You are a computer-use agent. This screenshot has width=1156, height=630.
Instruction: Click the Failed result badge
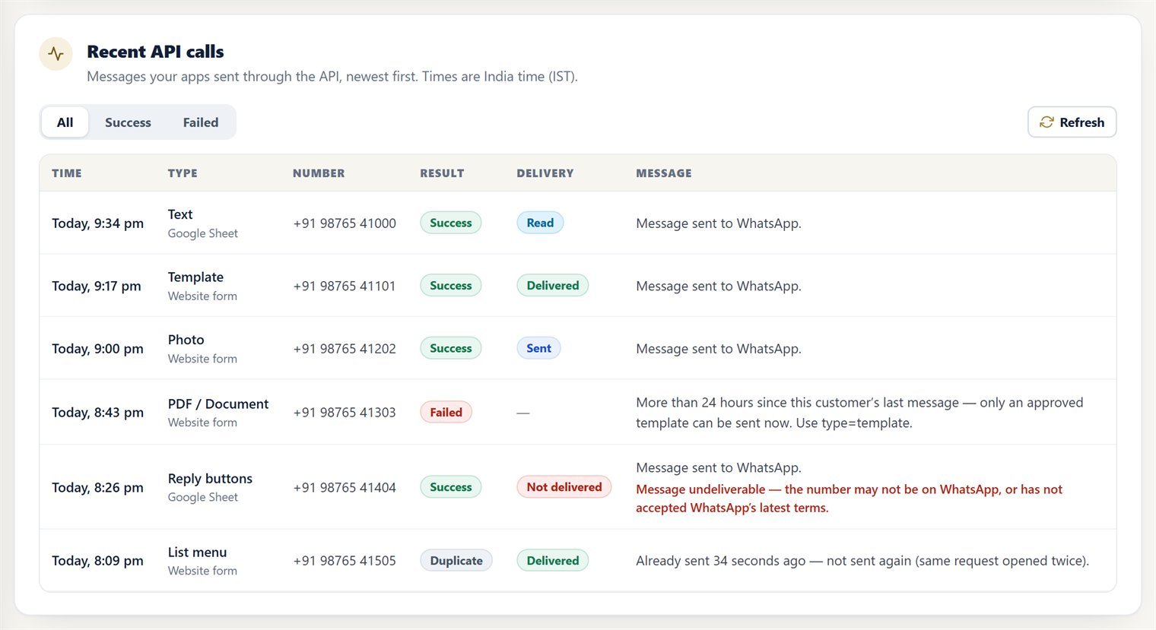tap(446, 412)
